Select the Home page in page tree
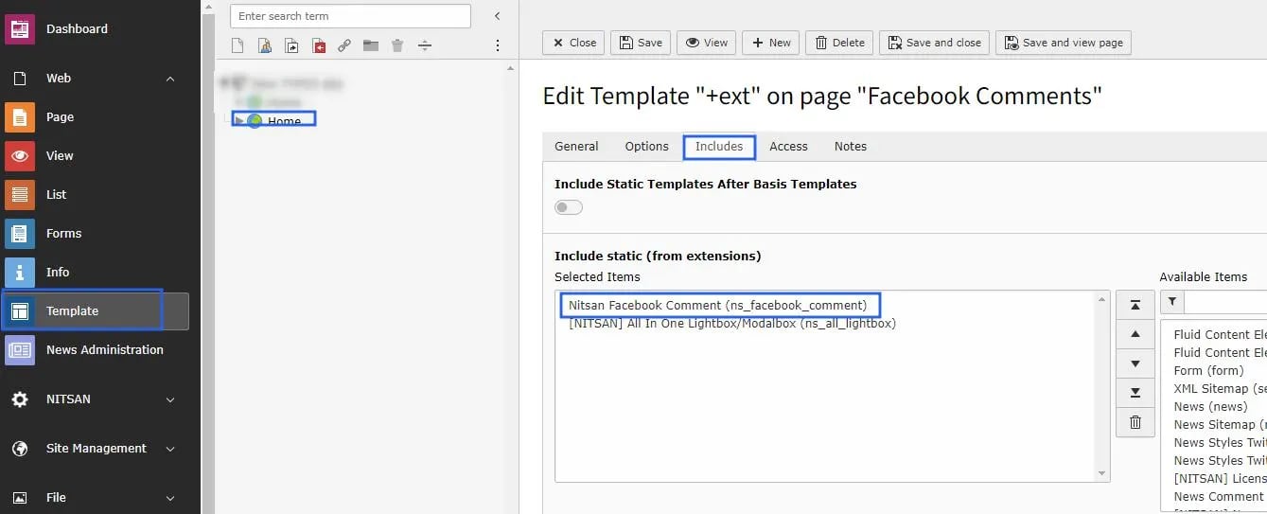Image resolution: width=1267 pixels, height=514 pixels. coord(284,121)
